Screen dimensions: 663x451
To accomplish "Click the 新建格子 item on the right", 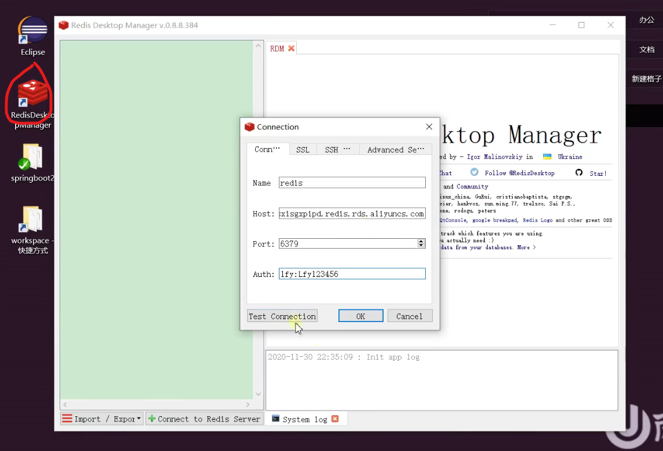I will pos(646,79).
